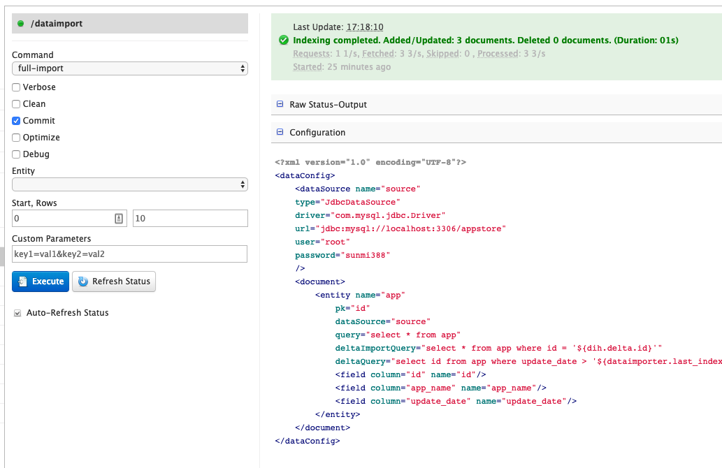Click the xml version declaration line
This screenshot has width=722, height=468.
[370, 163]
